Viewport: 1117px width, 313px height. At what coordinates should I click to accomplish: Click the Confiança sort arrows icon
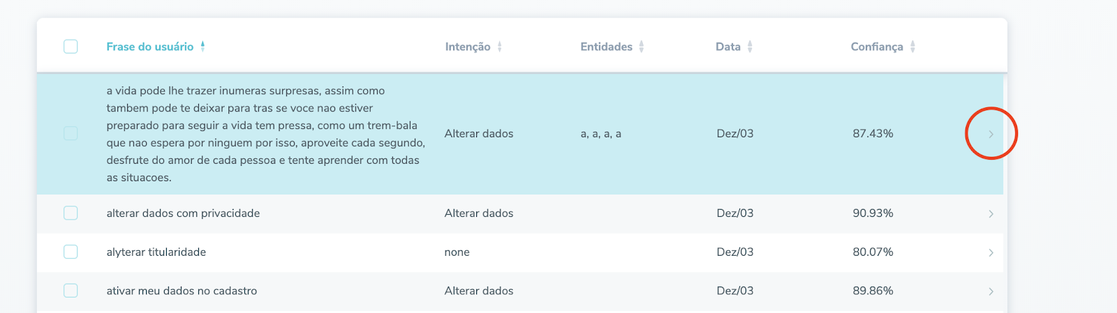pyautogui.click(x=912, y=47)
